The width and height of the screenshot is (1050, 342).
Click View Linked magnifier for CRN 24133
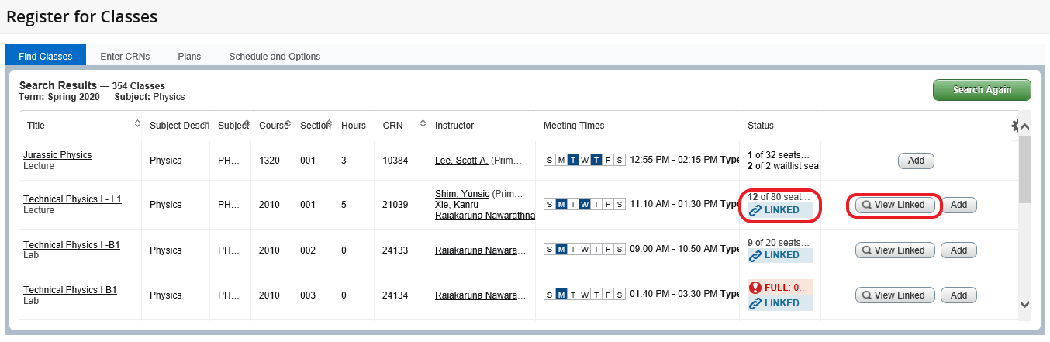pyautogui.click(x=865, y=250)
